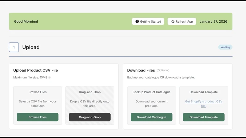This screenshot has width=246, height=138.
Task: Select the step 1 number box
Action: pos(14,47)
